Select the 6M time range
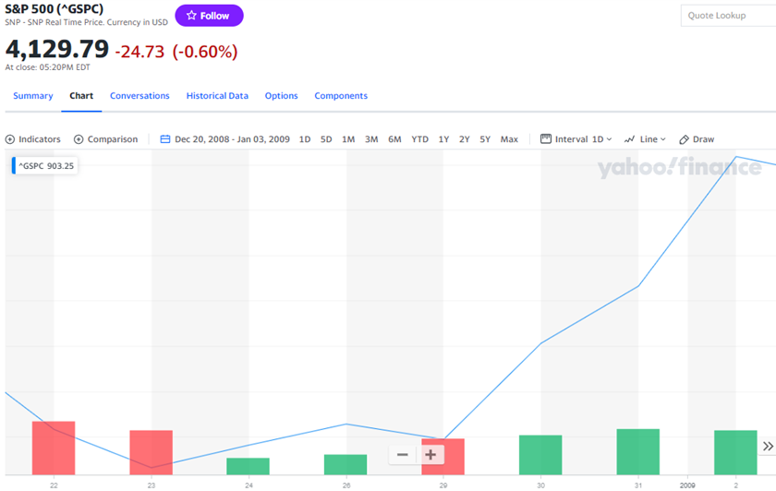The height and width of the screenshot is (491, 776). 394,139
